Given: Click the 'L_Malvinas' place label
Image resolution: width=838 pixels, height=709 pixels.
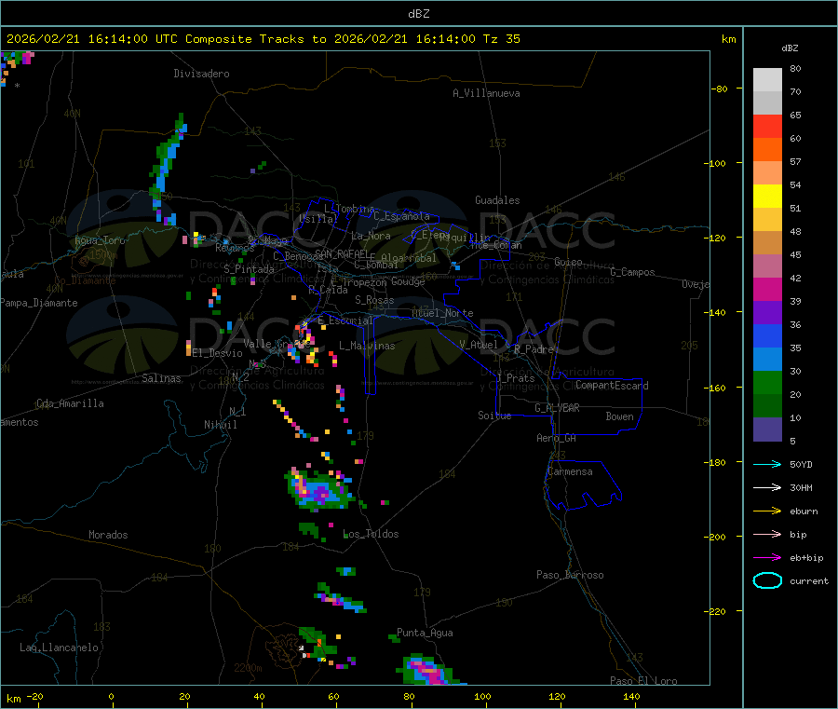Looking at the screenshot, I should (367, 346).
